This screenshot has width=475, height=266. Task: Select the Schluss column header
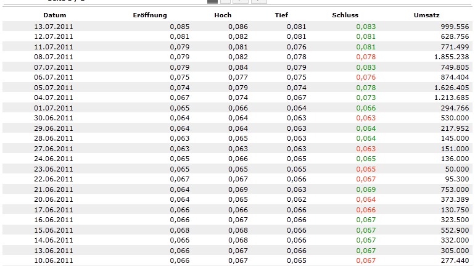pyautogui.click(x=344, y=15)
